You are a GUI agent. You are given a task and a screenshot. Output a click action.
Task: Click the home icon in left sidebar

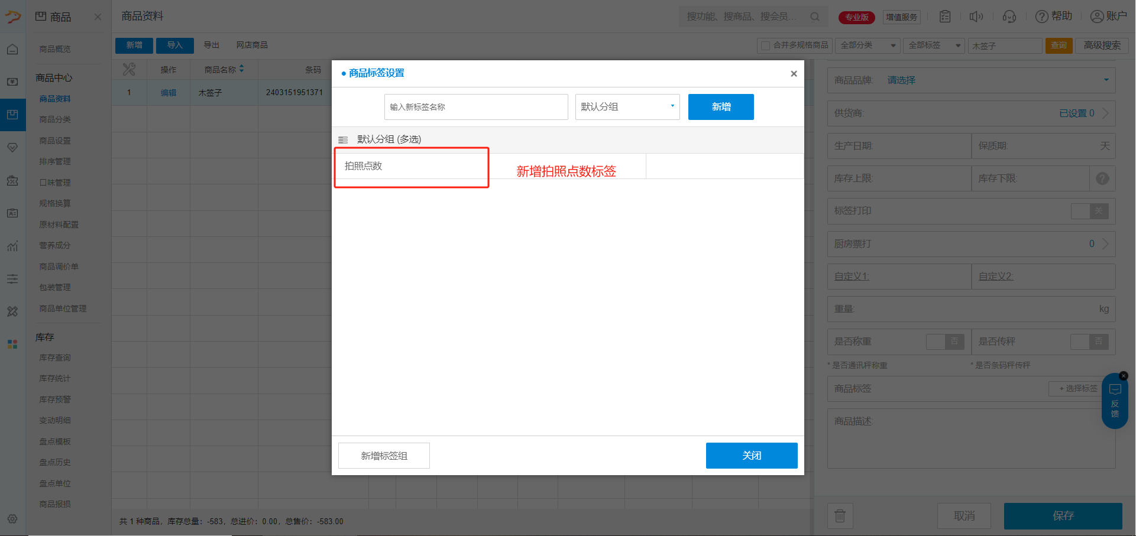(12, 50)
